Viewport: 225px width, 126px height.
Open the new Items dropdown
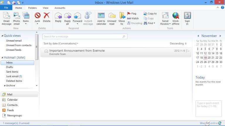26,19
